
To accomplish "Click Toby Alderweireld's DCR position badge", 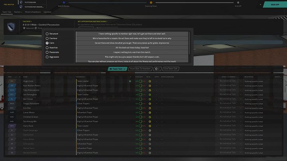I will pos(12,90).
